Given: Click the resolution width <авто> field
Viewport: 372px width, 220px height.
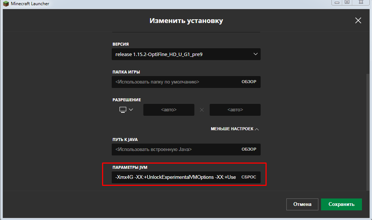Looking at the screenshot, I should [169, 110].
